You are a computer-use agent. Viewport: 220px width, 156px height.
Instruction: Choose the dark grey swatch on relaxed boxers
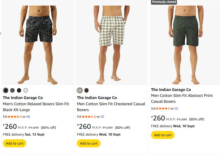12,90
